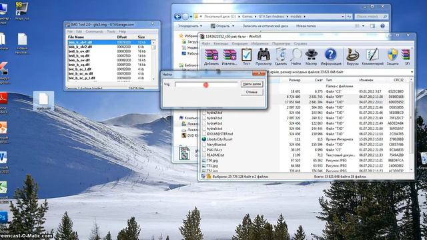This screenshot has width=427, height=240.
Task: Open the Параметры menu in WinRAR
Action: point(281,43)
